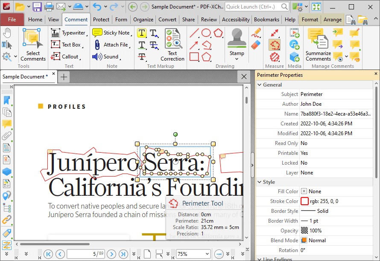
Task: Choose the Typewriter tool
Action: (69, 33)
